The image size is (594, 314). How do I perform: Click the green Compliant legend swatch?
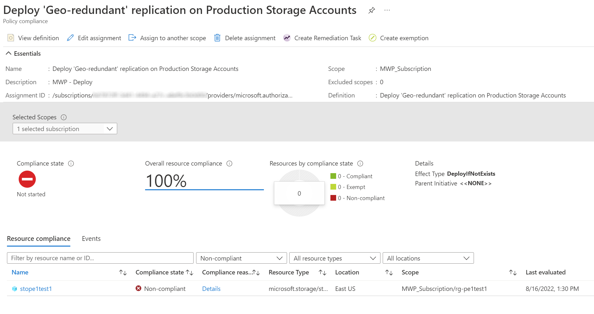333,176
